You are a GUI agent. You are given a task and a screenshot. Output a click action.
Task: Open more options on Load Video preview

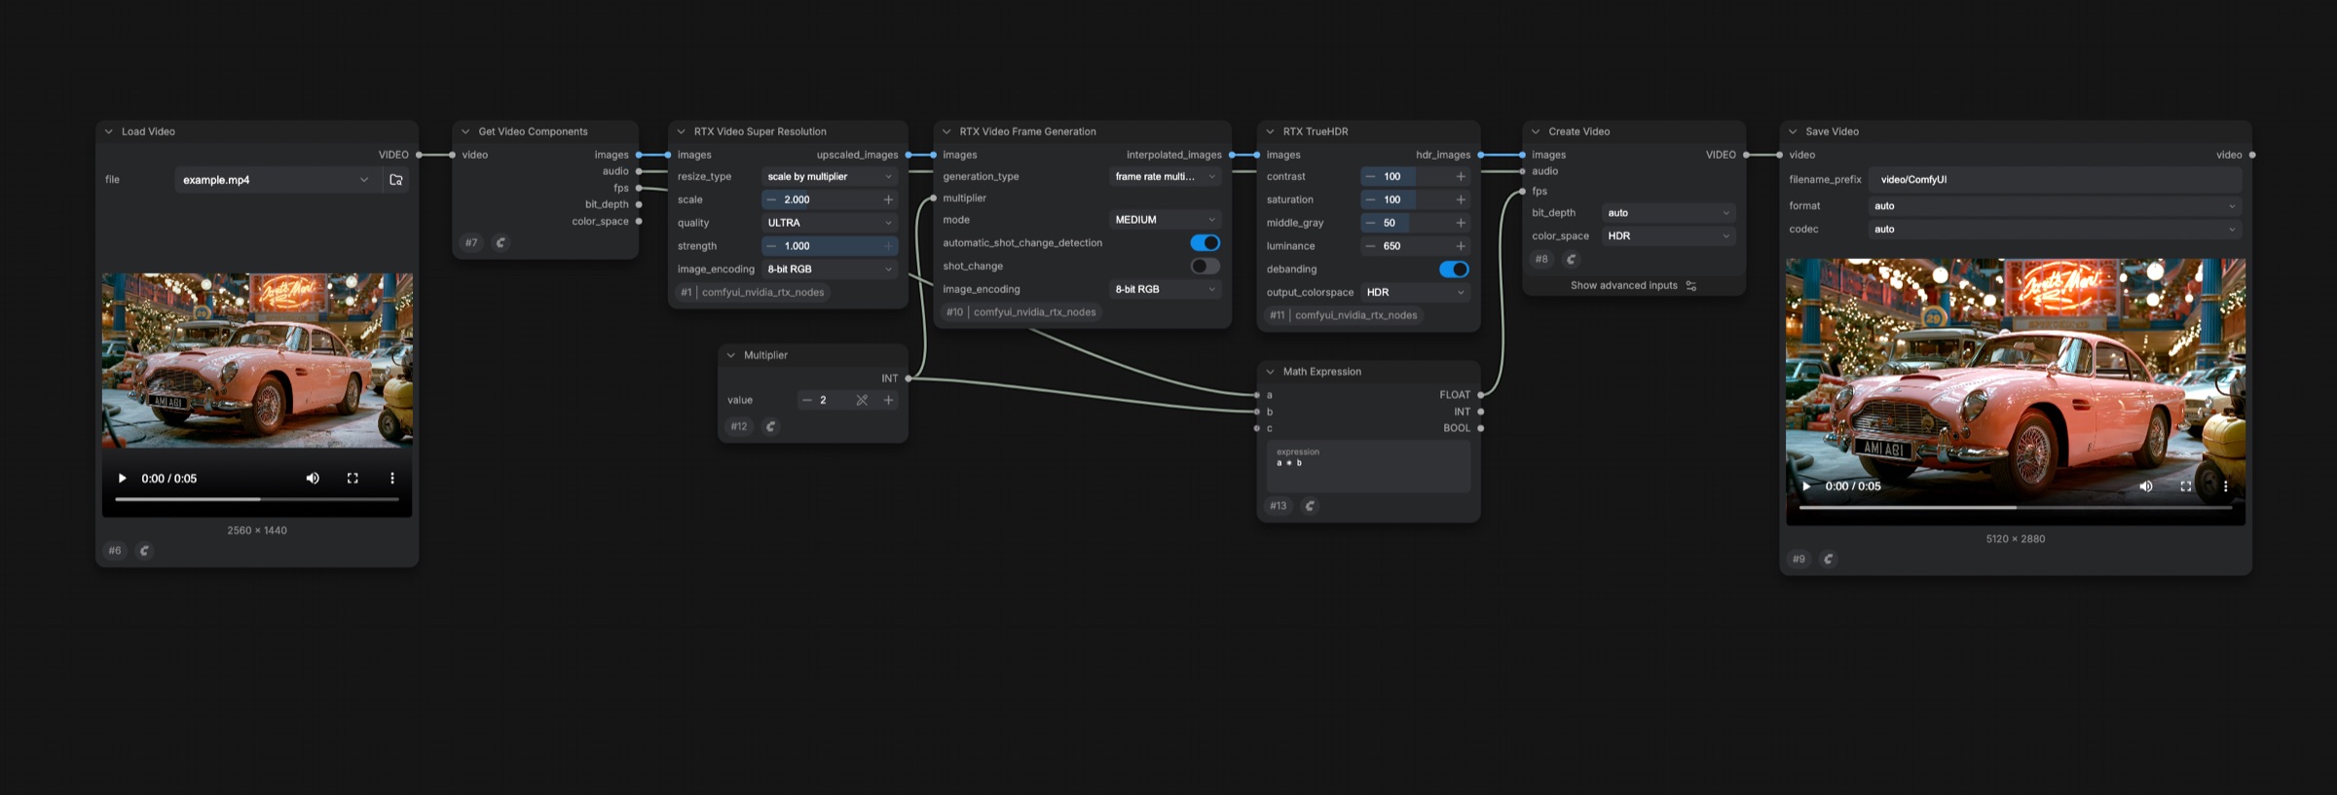pos(392,478)
